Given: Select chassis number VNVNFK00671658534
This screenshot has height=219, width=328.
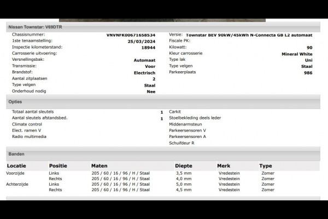Looking at the screenshot, I should click(131, 34).
